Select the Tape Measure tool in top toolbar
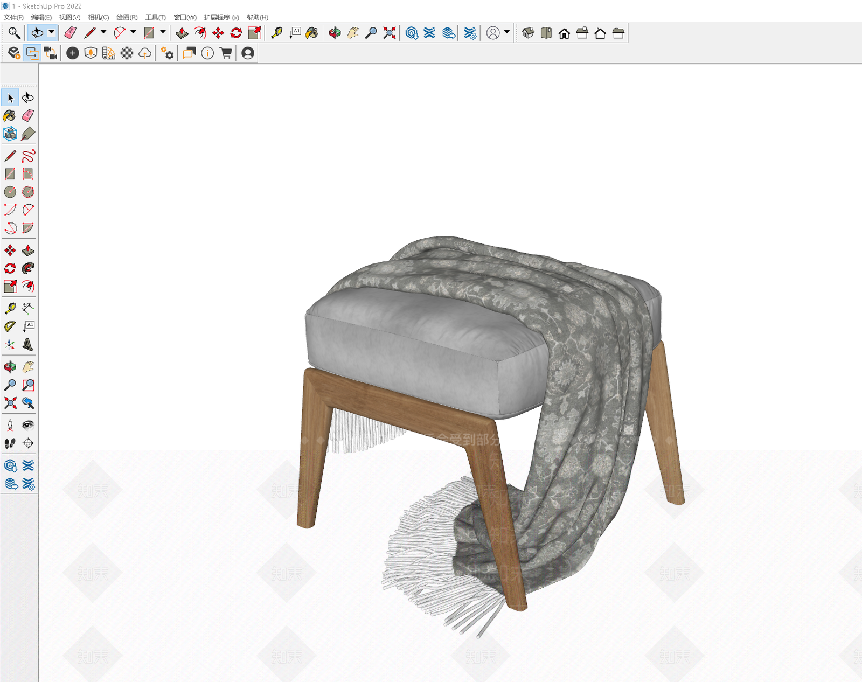The image size is (862, 682). point(277,33)
